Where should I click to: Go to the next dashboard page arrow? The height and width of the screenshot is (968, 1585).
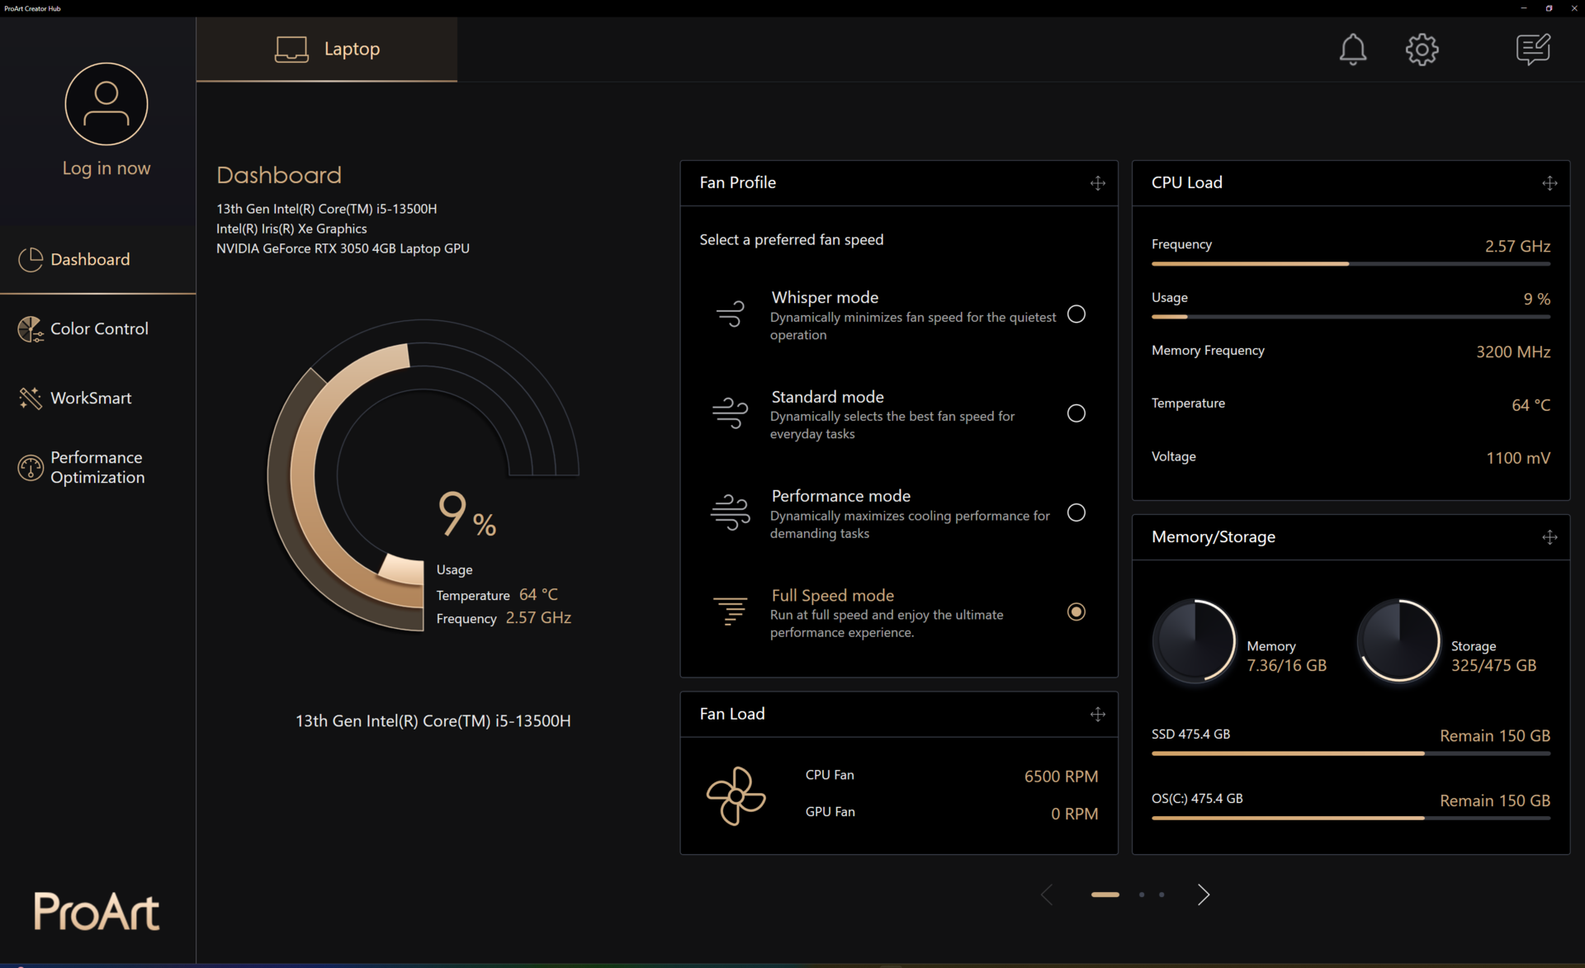click(1204, 895)
